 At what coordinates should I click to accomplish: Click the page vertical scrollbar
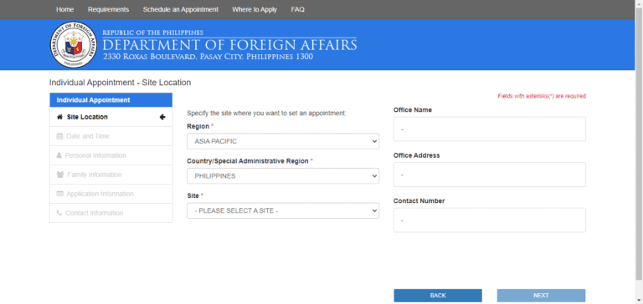[639, 143]
